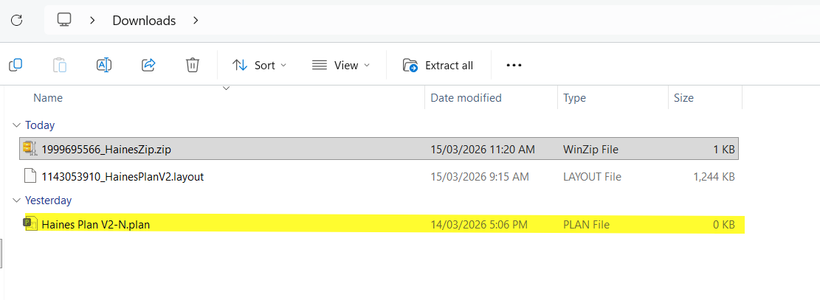
Task: Click the WinZip icon of HainesZip file
Action: coord(30,149)
